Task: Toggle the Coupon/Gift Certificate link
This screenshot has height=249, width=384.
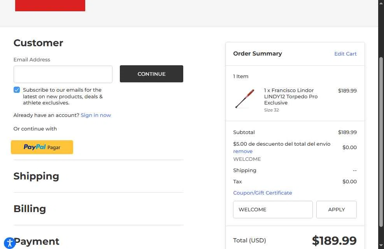Action: click(x=263, y=193)
